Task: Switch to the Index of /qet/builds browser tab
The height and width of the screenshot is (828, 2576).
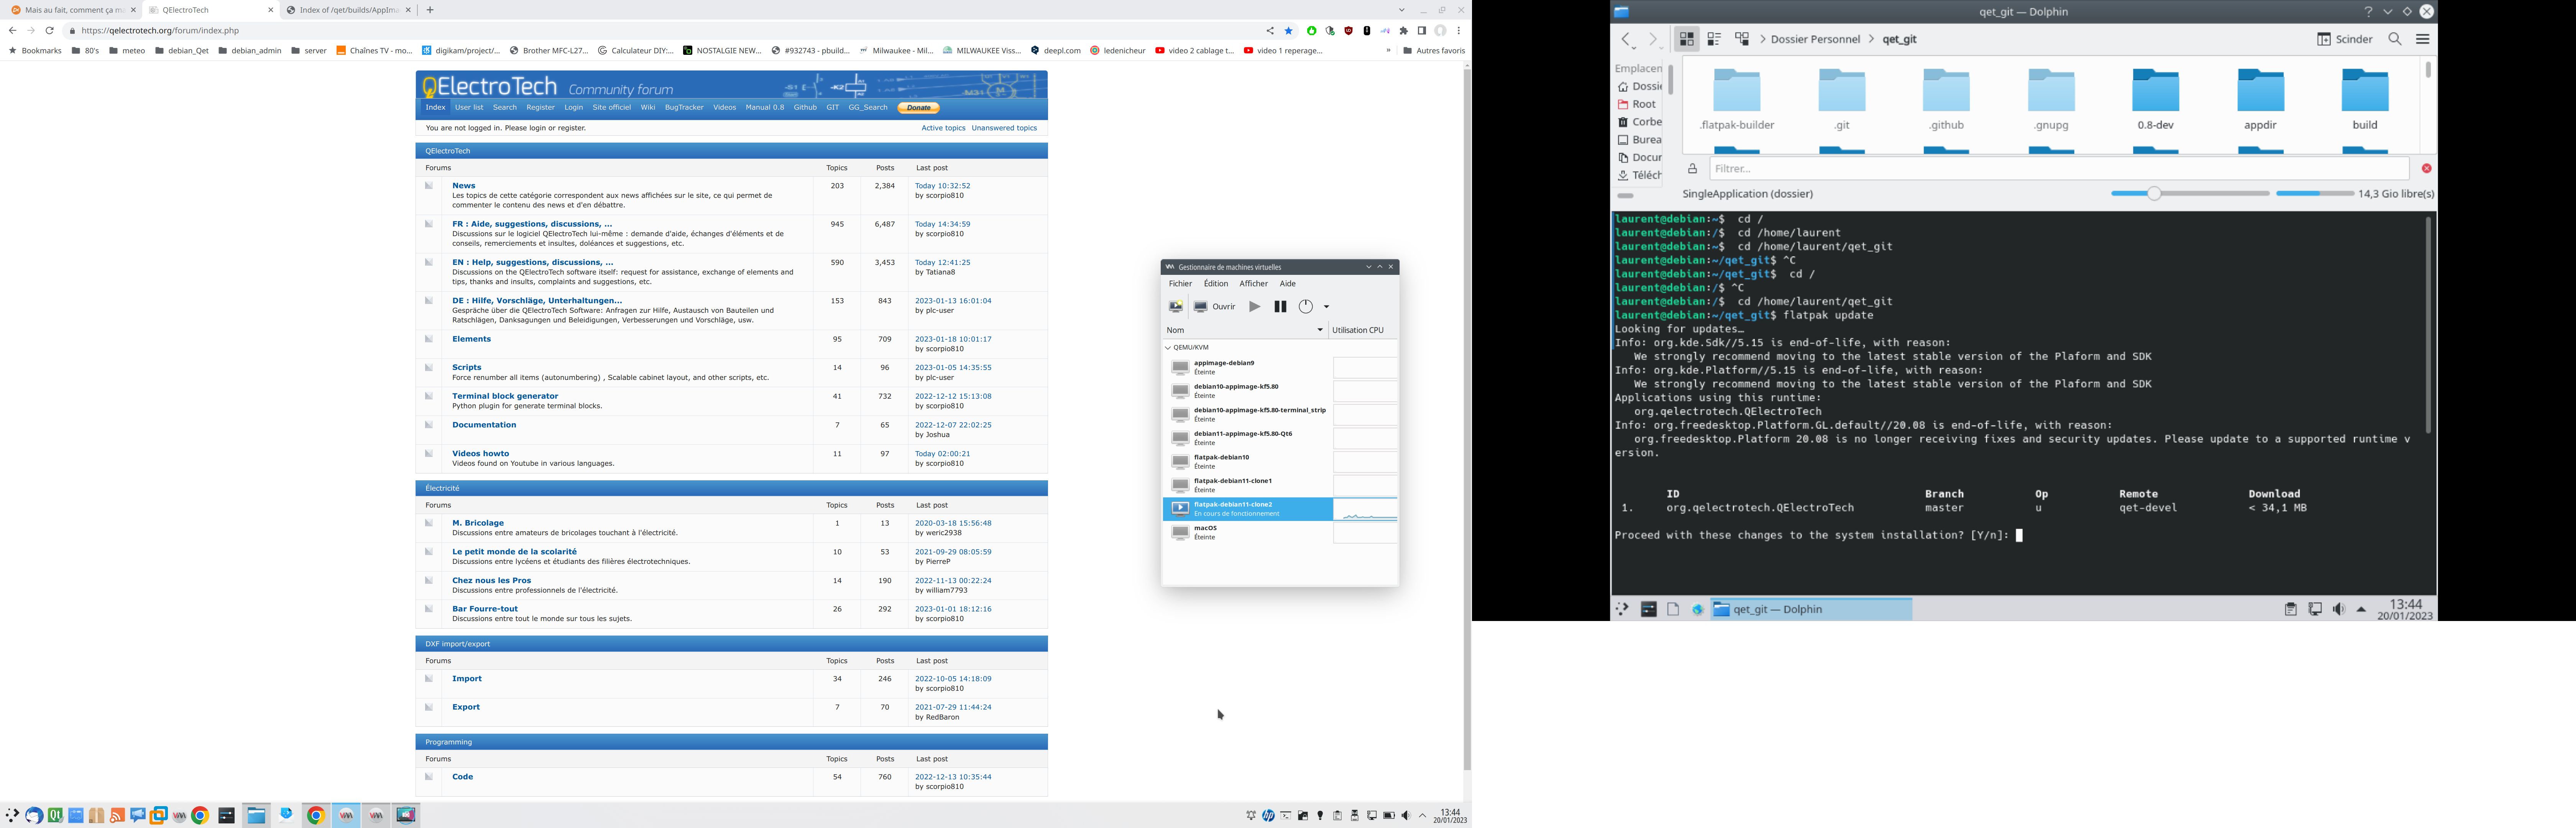Action: pyautogui.click(x=348, y=10)
